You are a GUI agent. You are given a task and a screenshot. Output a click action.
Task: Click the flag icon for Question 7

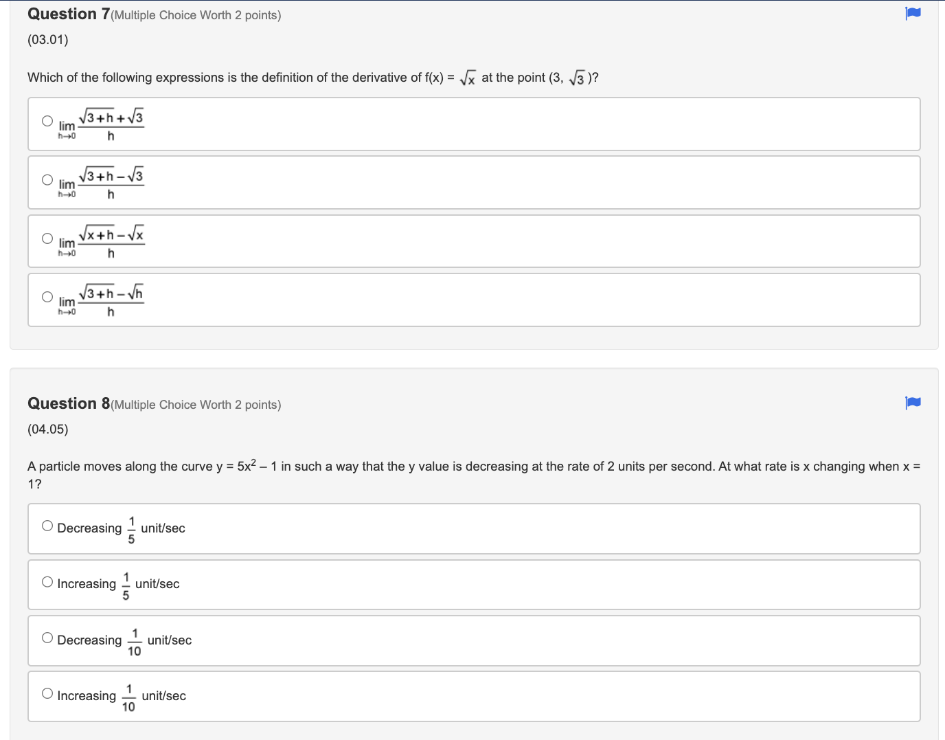(x=913, y=13)
